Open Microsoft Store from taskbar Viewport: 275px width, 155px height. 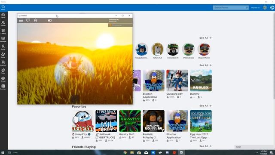click(139, 152)
